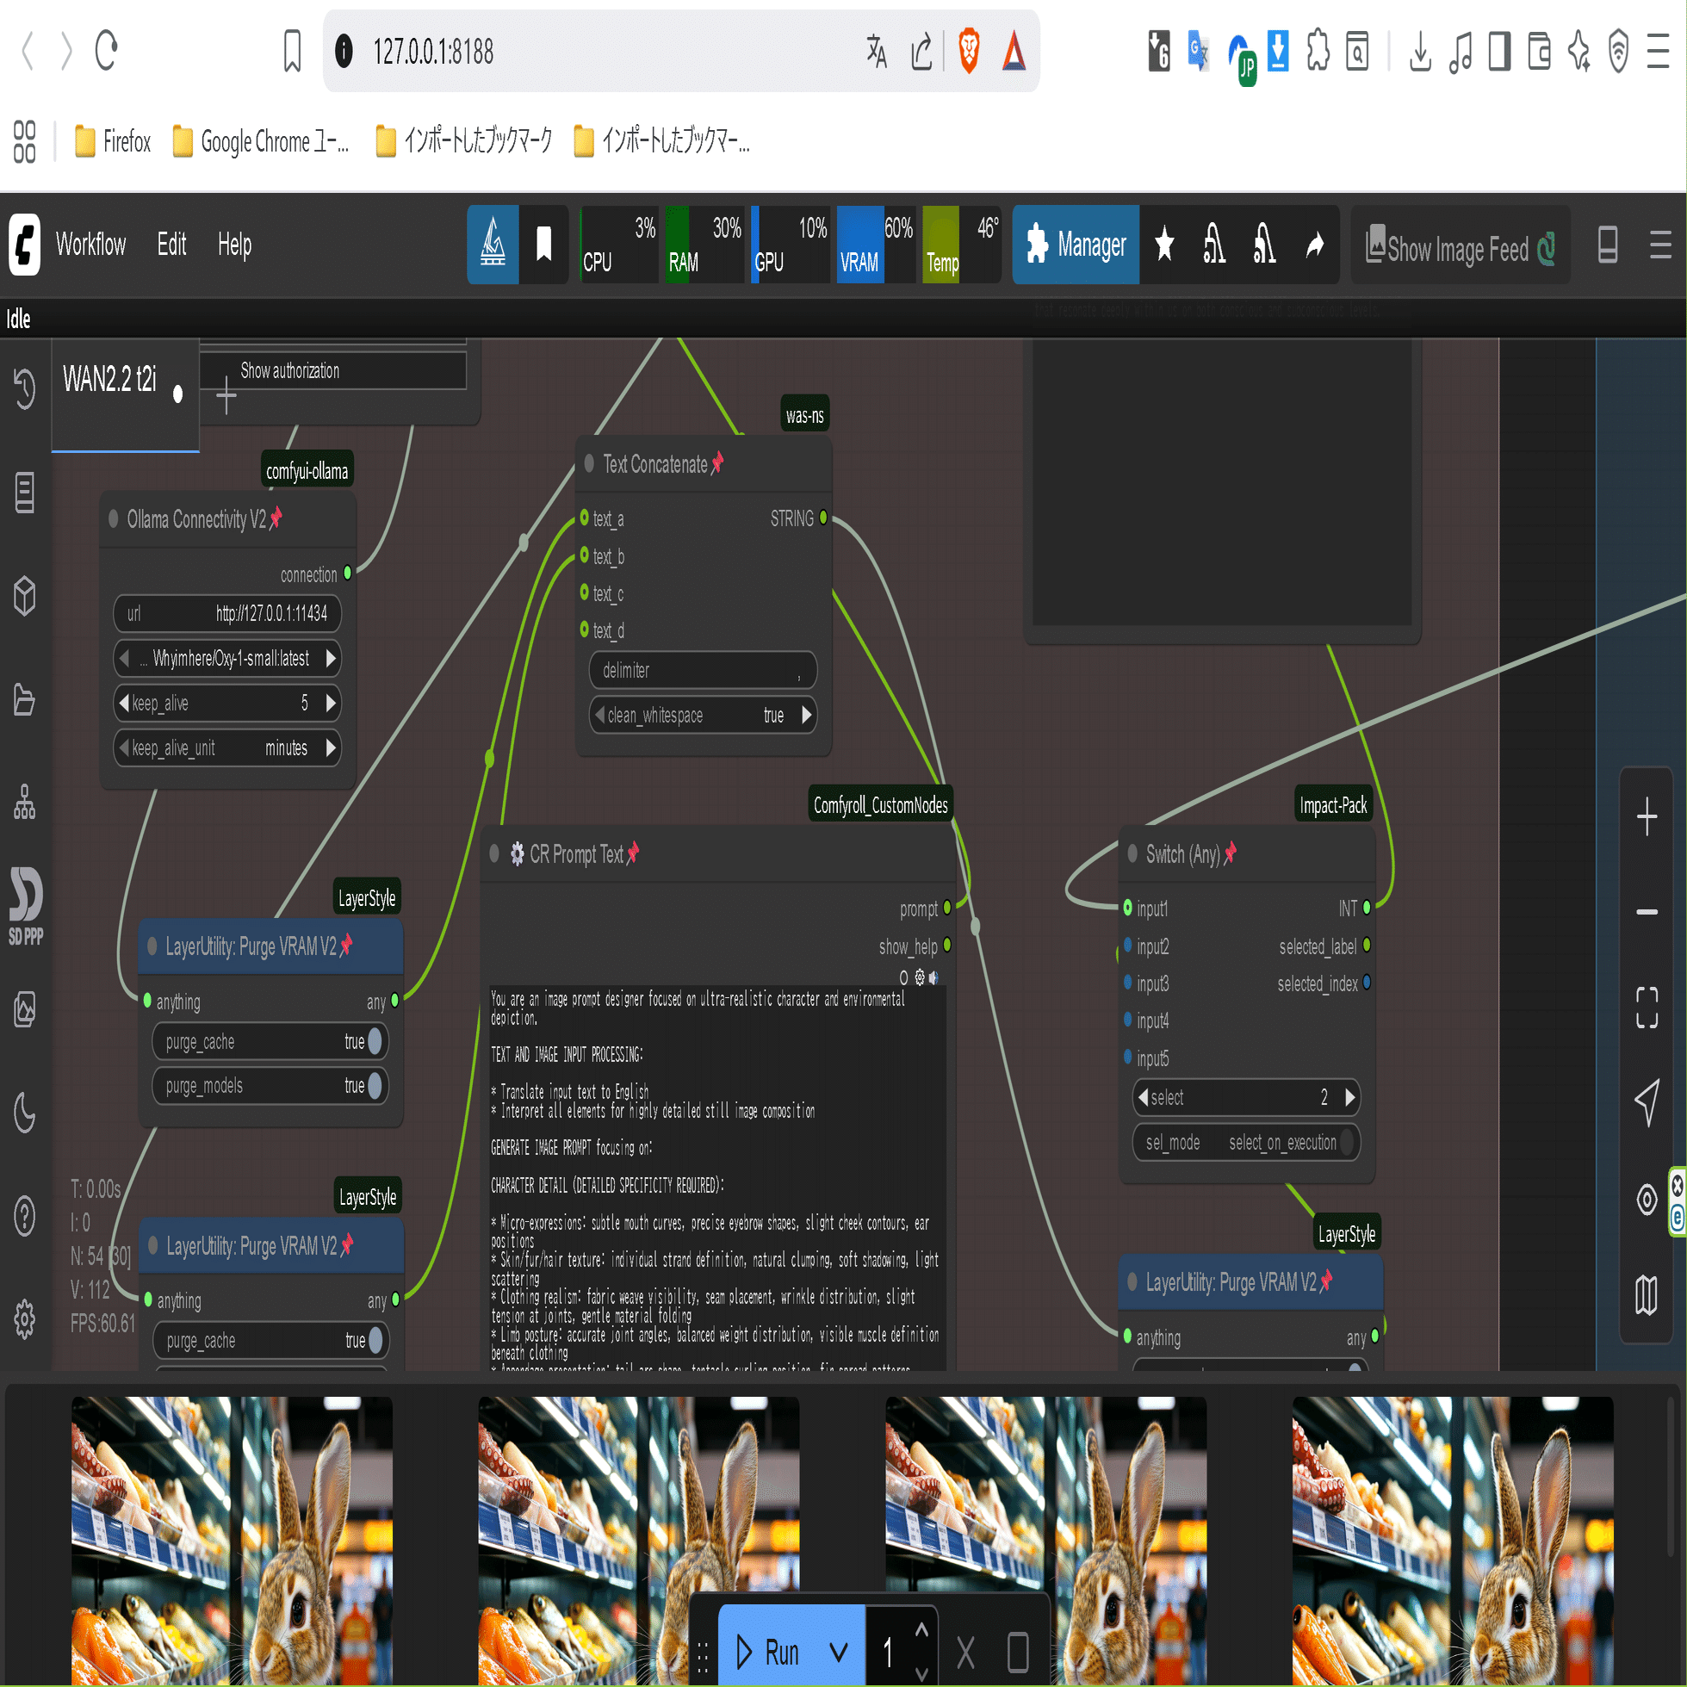Change keep_alive_unit with right arrow

[331, 747]
